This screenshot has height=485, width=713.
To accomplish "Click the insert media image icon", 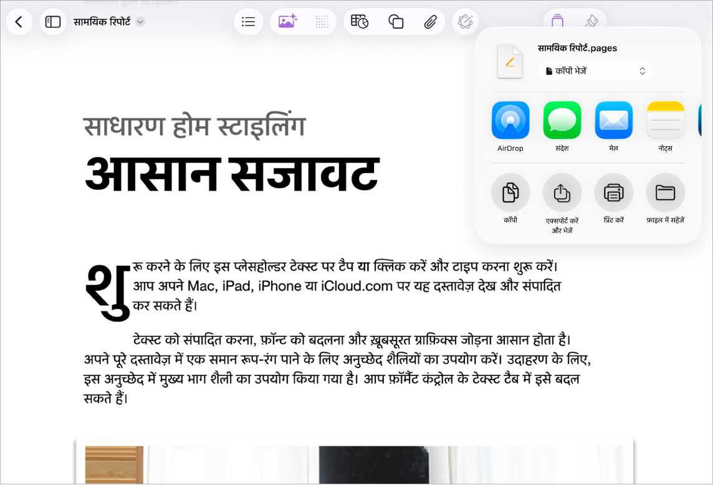I will click(x=287, y=21).
